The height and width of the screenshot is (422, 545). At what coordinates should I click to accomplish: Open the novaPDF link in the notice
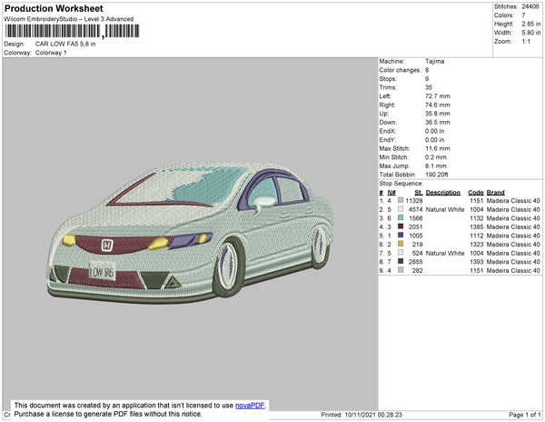[x=252, y=406]
